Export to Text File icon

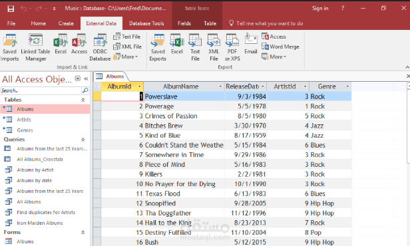(x=195, y=47)
